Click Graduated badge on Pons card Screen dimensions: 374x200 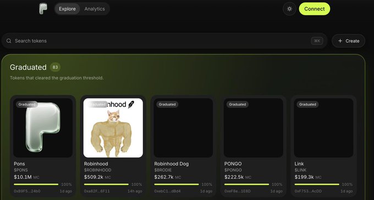point(27,104)
